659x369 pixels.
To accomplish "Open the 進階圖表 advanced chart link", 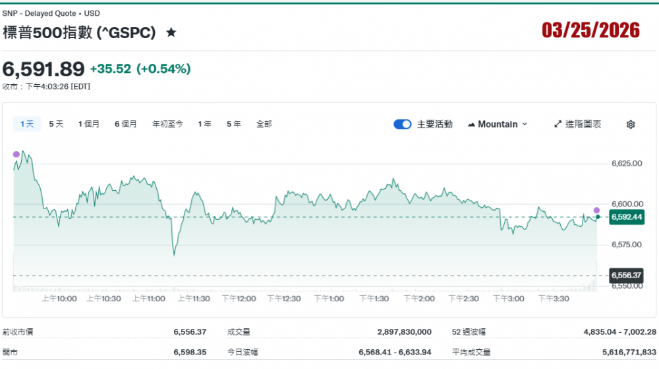I will tap(583, 124).
